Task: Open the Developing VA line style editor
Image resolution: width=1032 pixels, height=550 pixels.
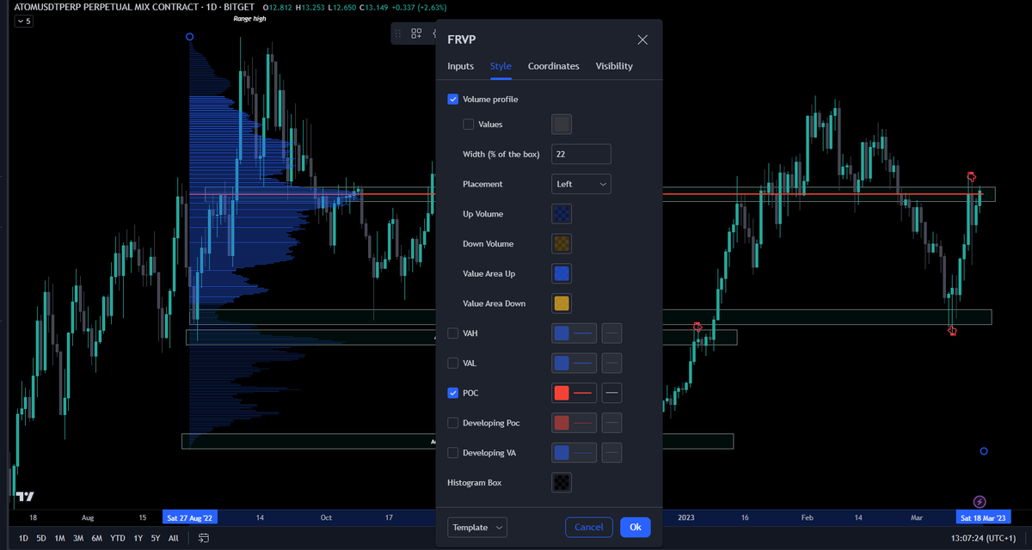Action: 574,452
